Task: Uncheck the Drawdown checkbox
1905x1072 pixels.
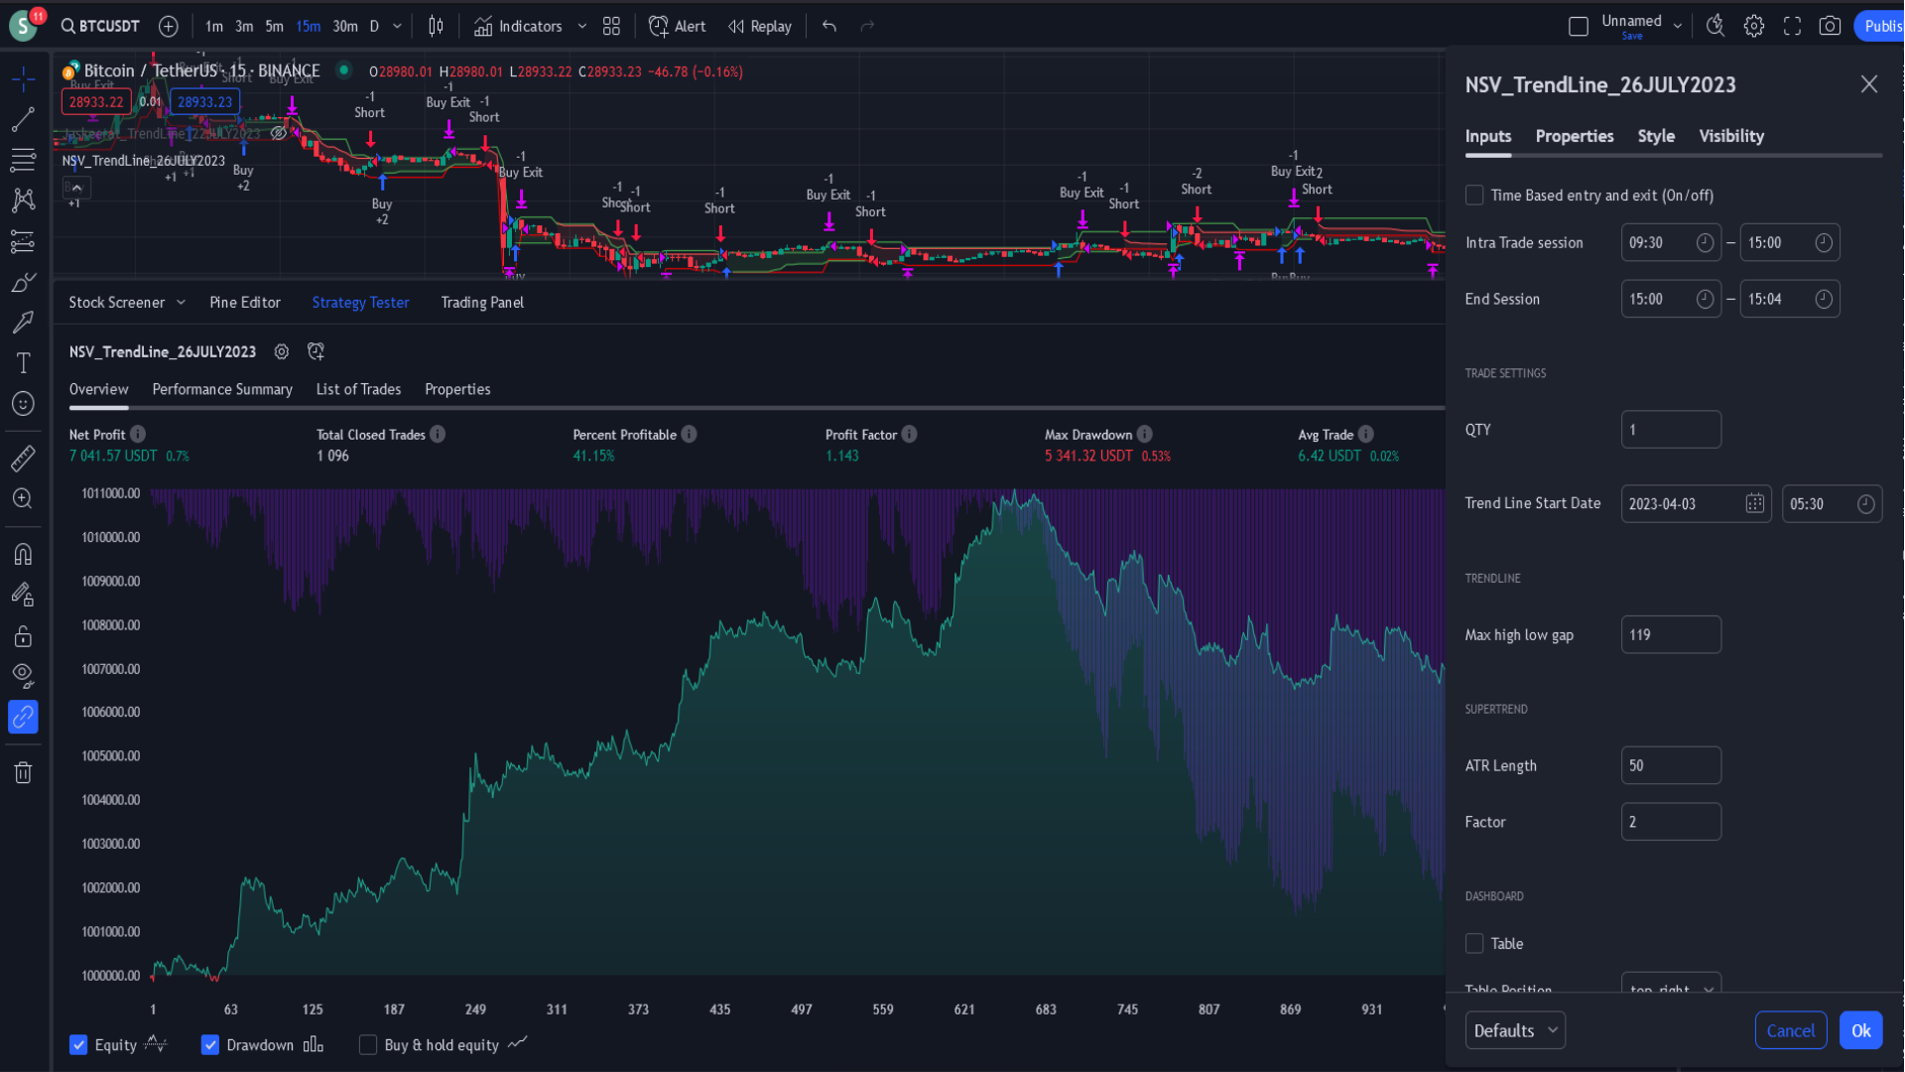Action: pyautogui.click(x=210, y=1045)
